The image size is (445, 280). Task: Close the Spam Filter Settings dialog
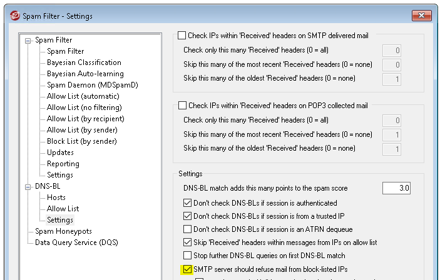click(422, 16)
